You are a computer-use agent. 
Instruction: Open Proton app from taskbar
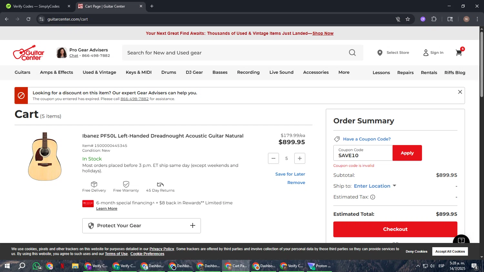point(319,266)
